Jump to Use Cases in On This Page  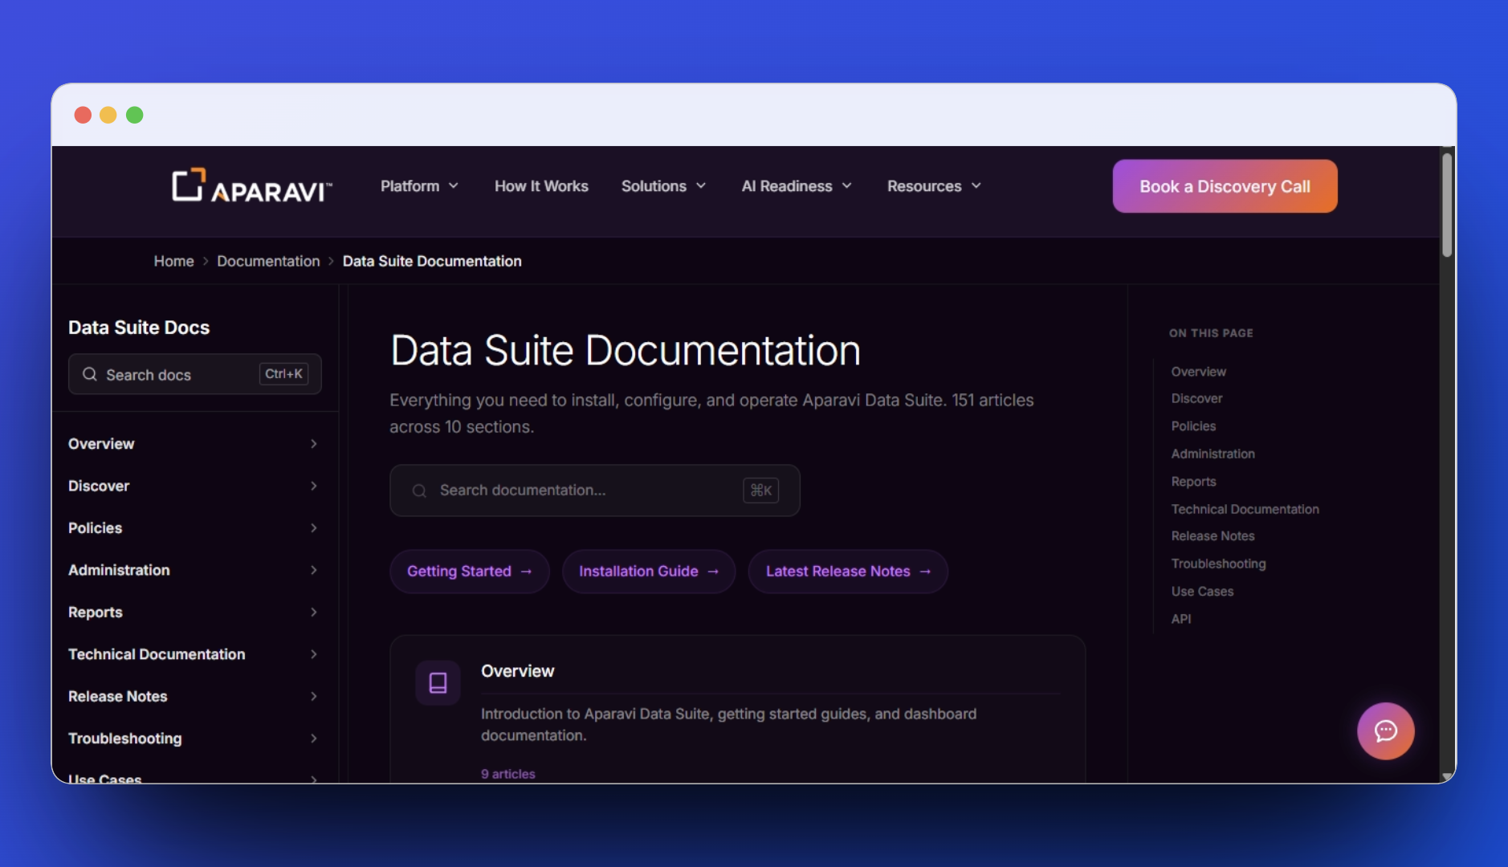tap(1202, 592)
